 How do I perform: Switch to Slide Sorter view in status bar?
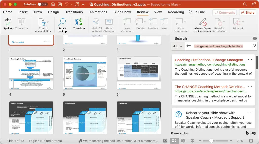174,141
